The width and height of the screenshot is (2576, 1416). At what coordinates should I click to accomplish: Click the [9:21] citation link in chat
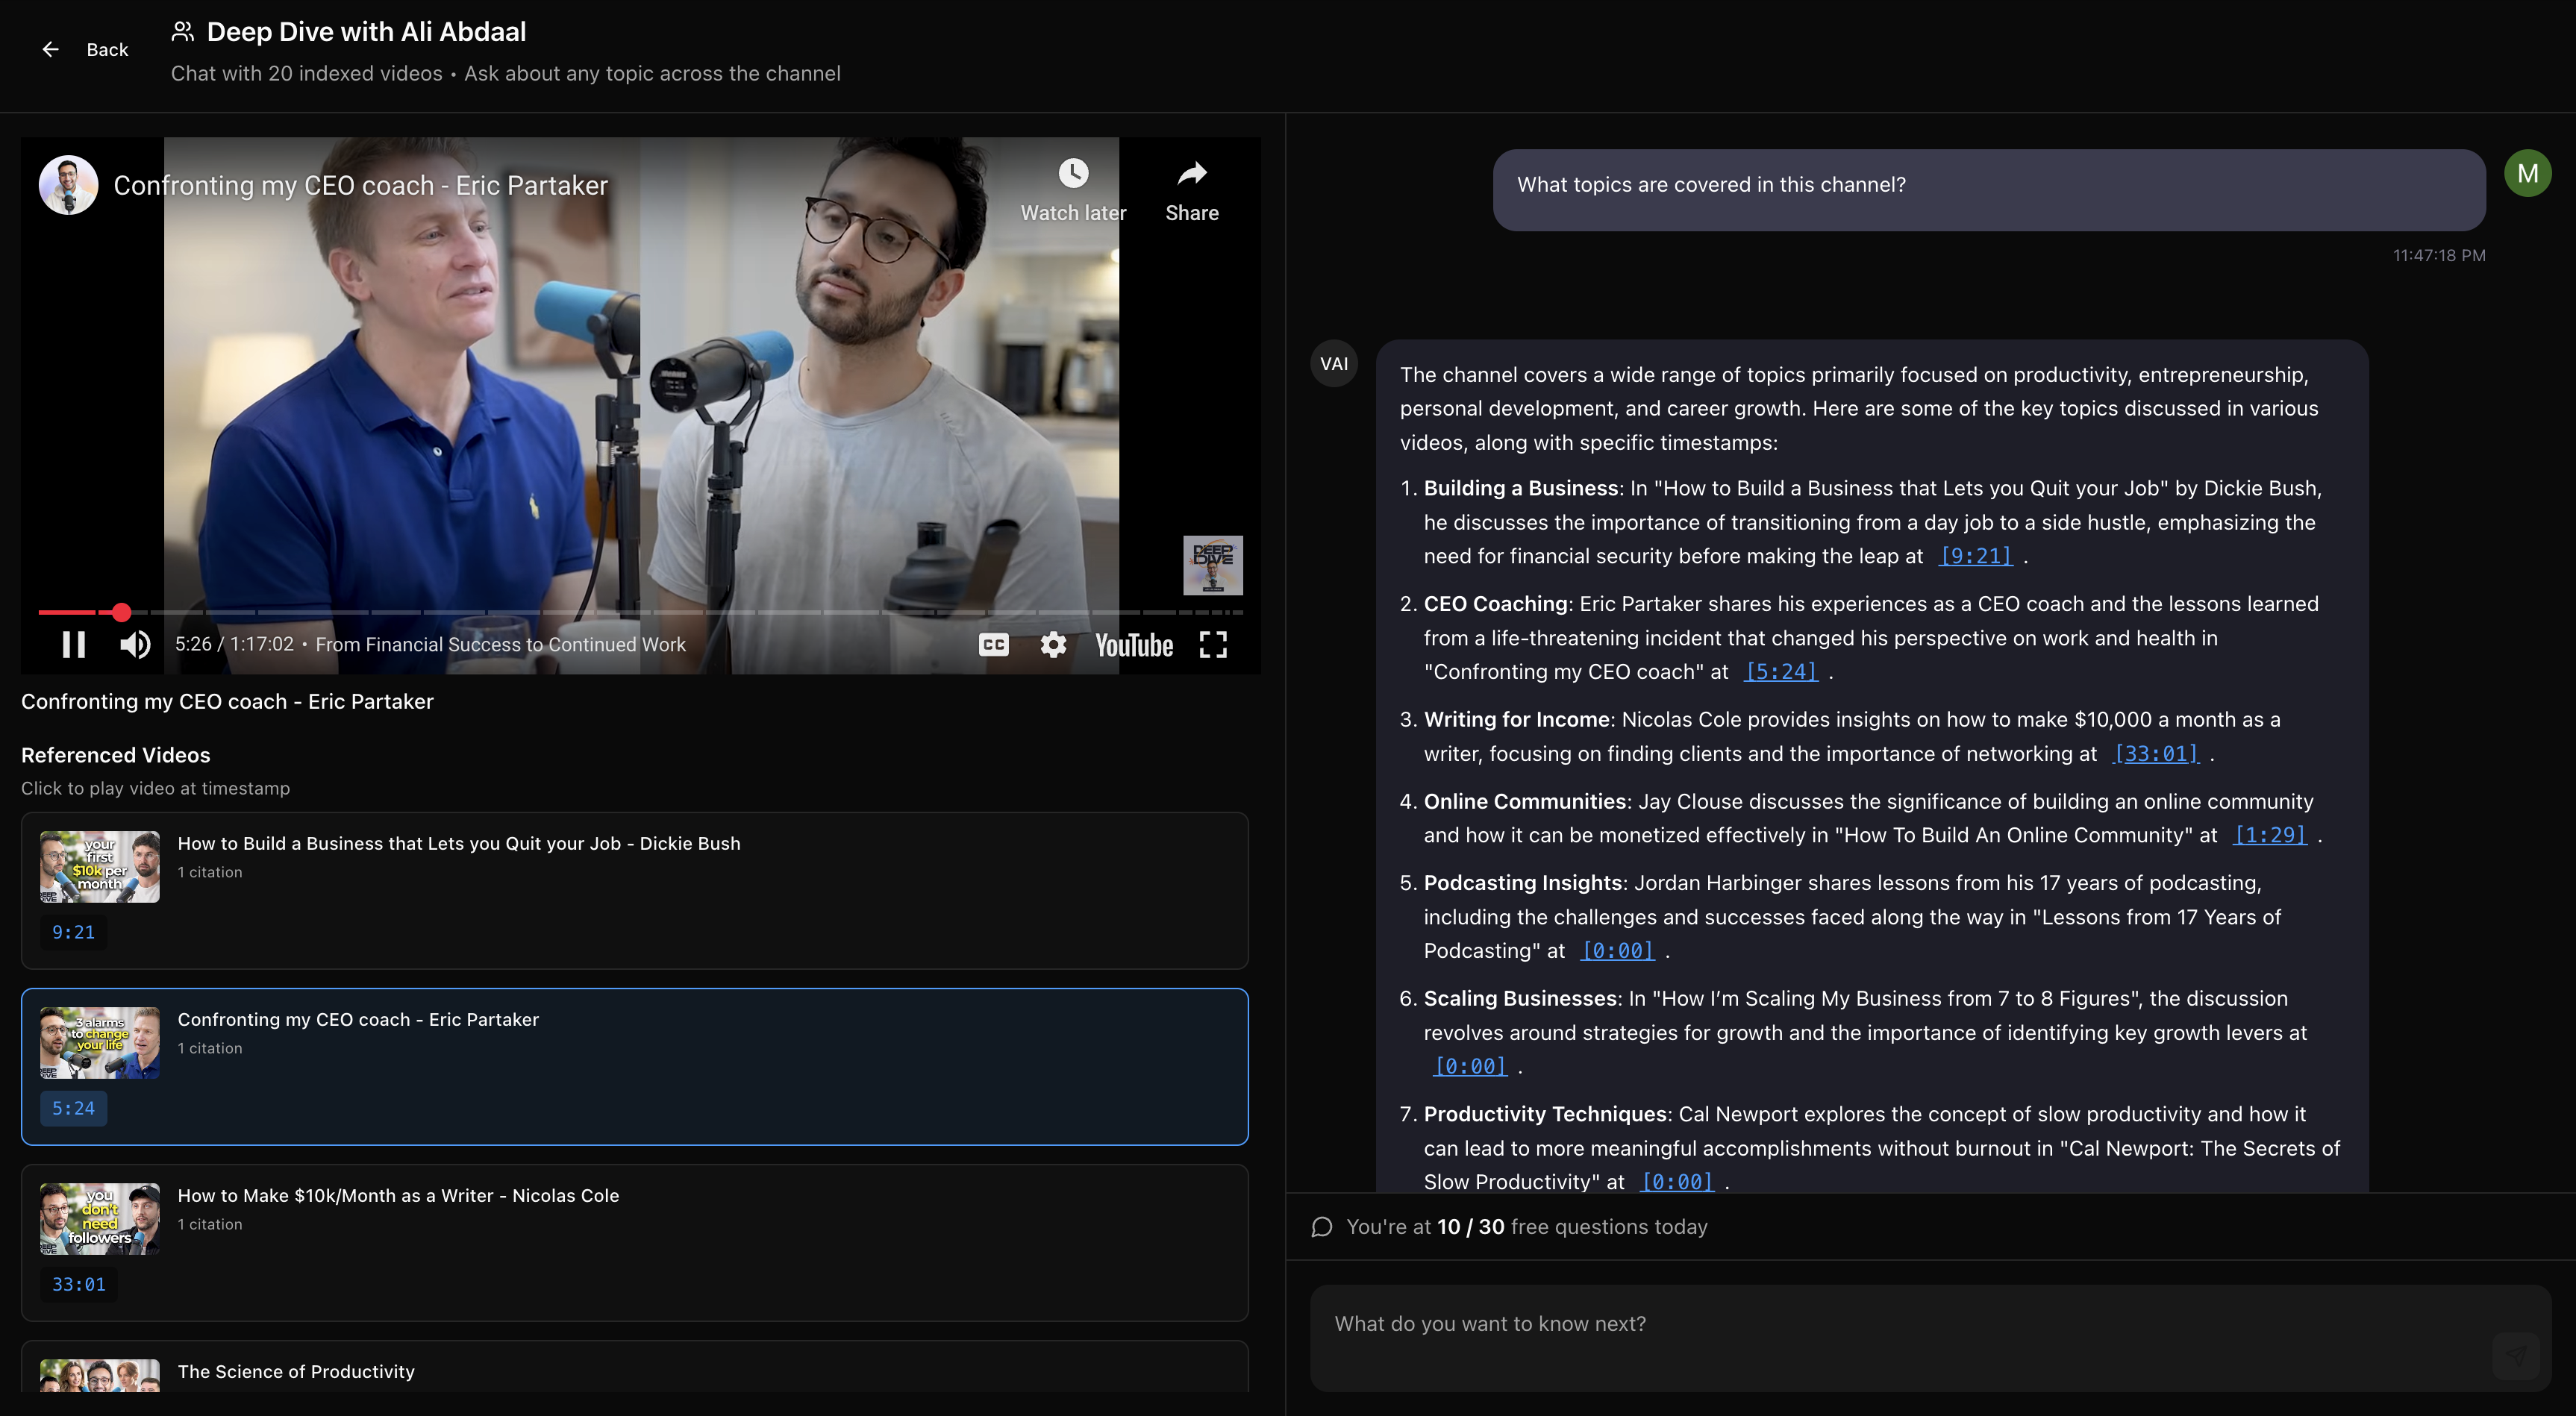pyautogui.click(x=1975, y=556)
